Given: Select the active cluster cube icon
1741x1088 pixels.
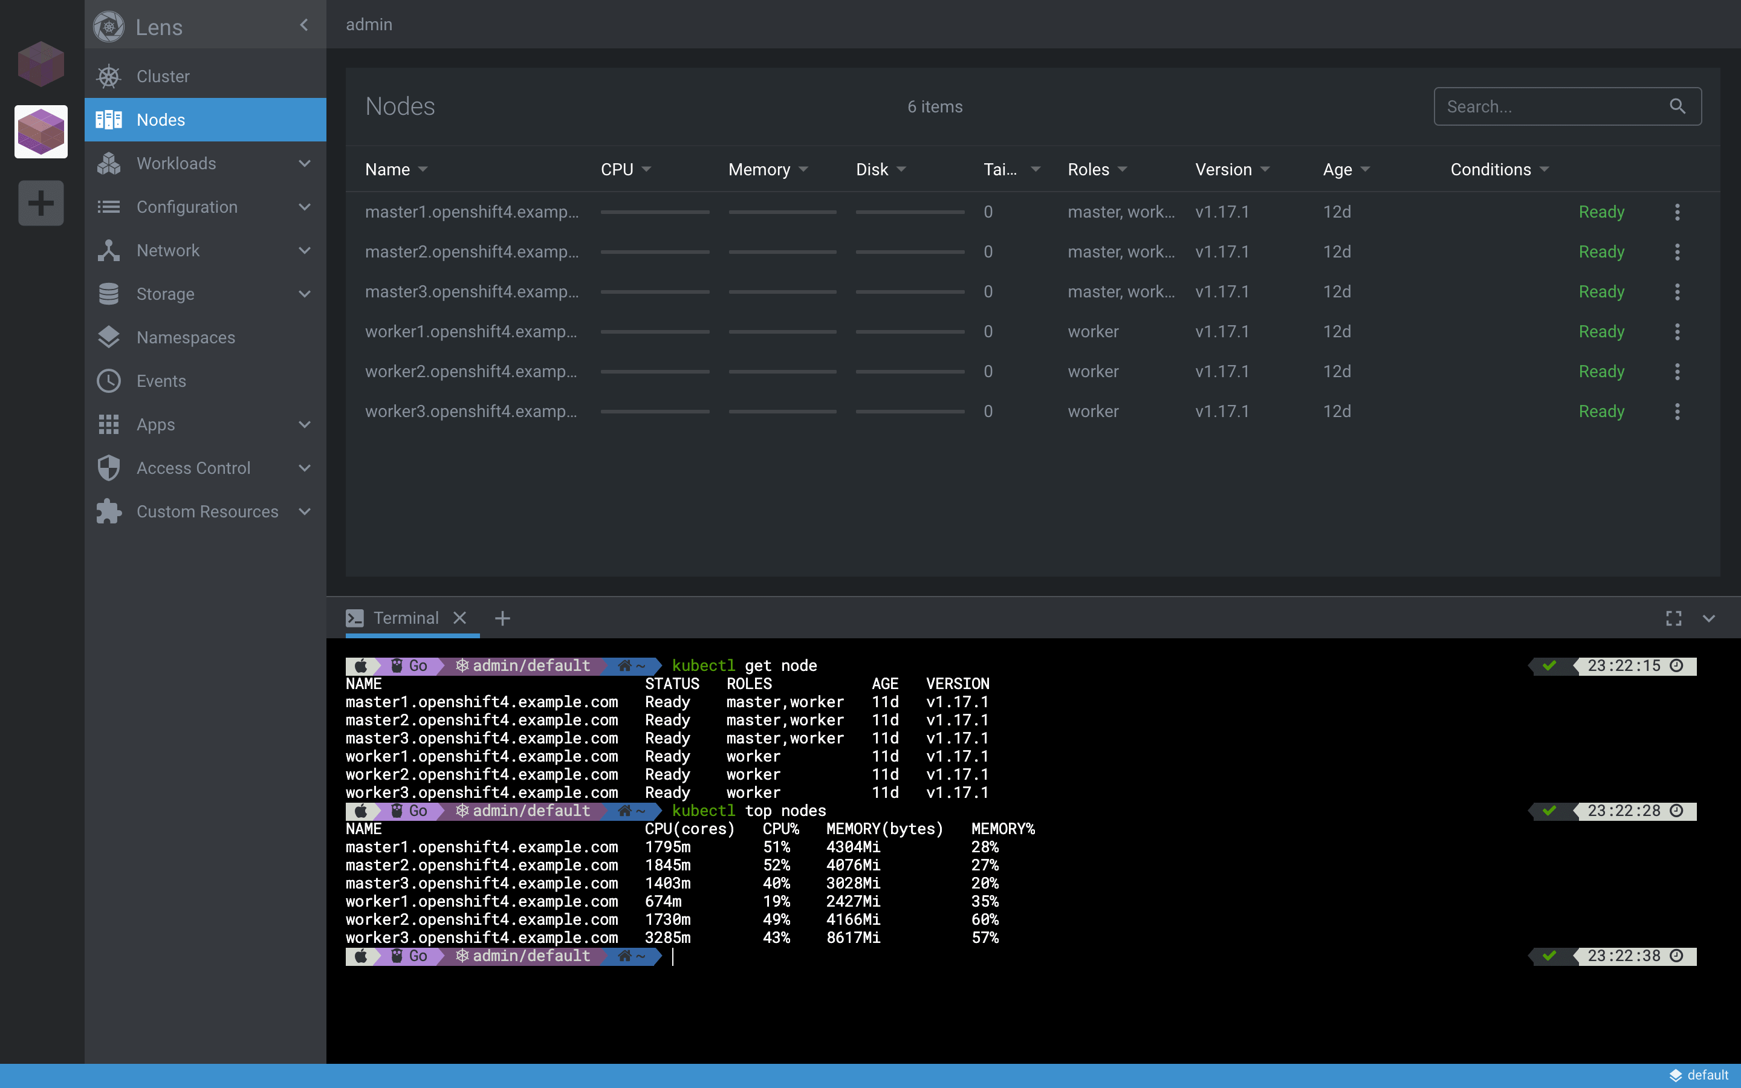Looking at the screenshot, I should [41, 132].
